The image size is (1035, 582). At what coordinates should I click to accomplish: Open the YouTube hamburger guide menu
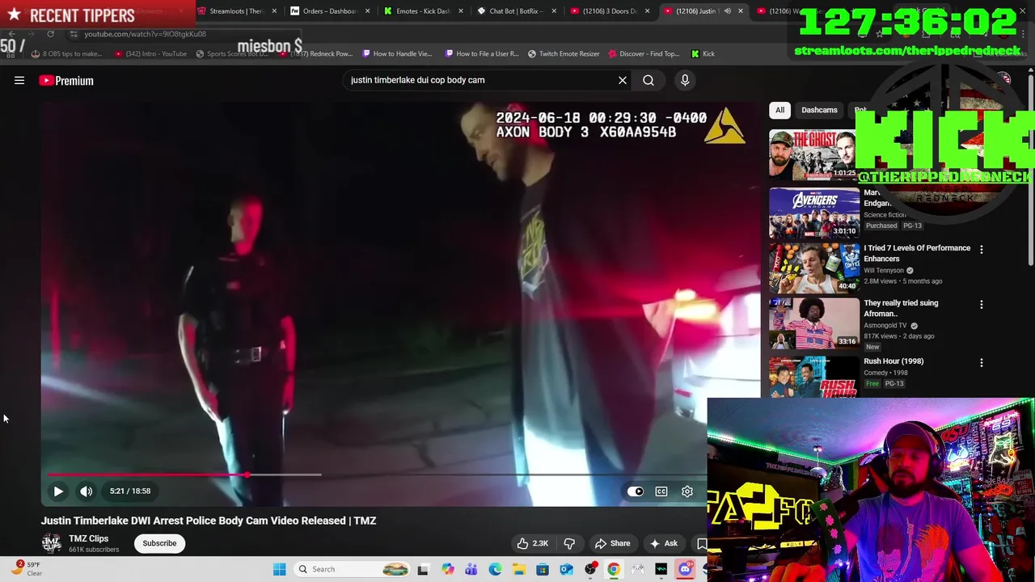click(19, 81)
